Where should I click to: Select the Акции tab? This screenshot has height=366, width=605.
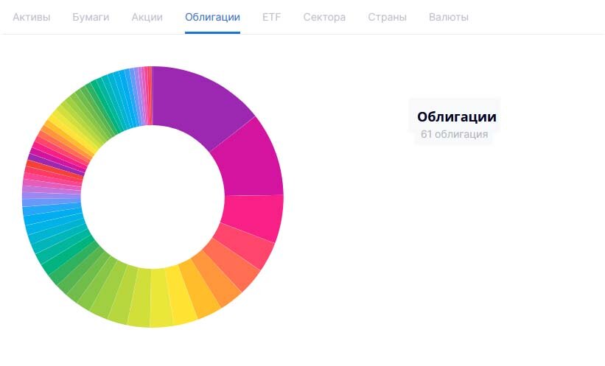(x=147, y=18)
